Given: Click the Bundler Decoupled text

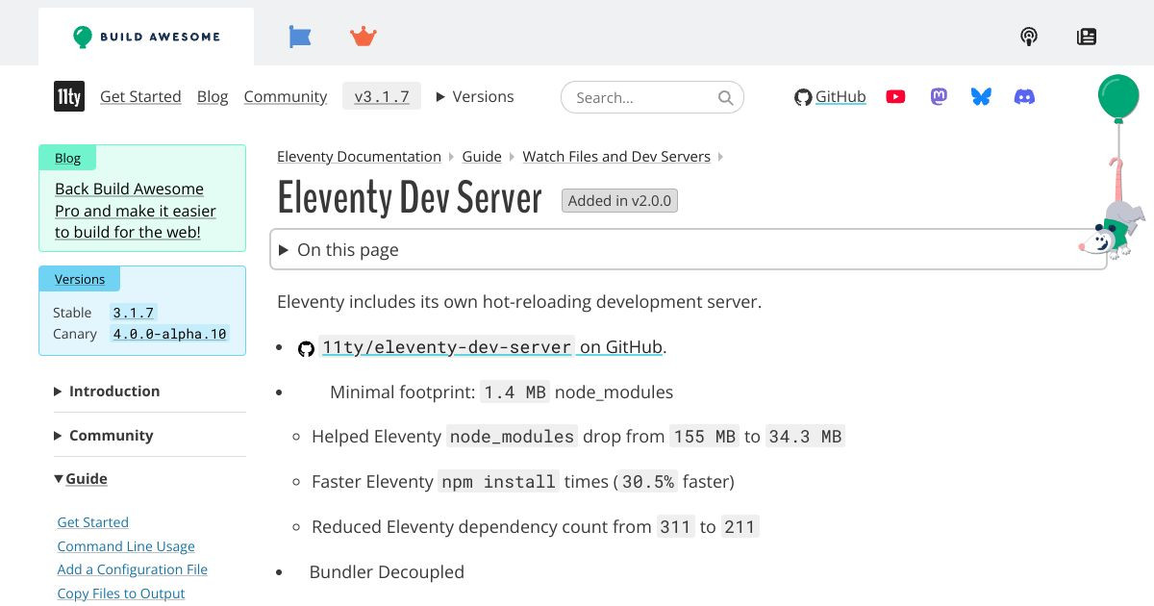Looking at the screenshot, I should (x=387, y=571).
